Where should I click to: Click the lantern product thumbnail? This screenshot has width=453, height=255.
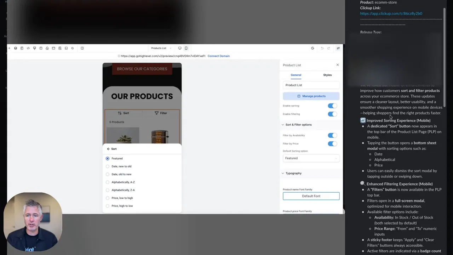[x=160, y=136]
